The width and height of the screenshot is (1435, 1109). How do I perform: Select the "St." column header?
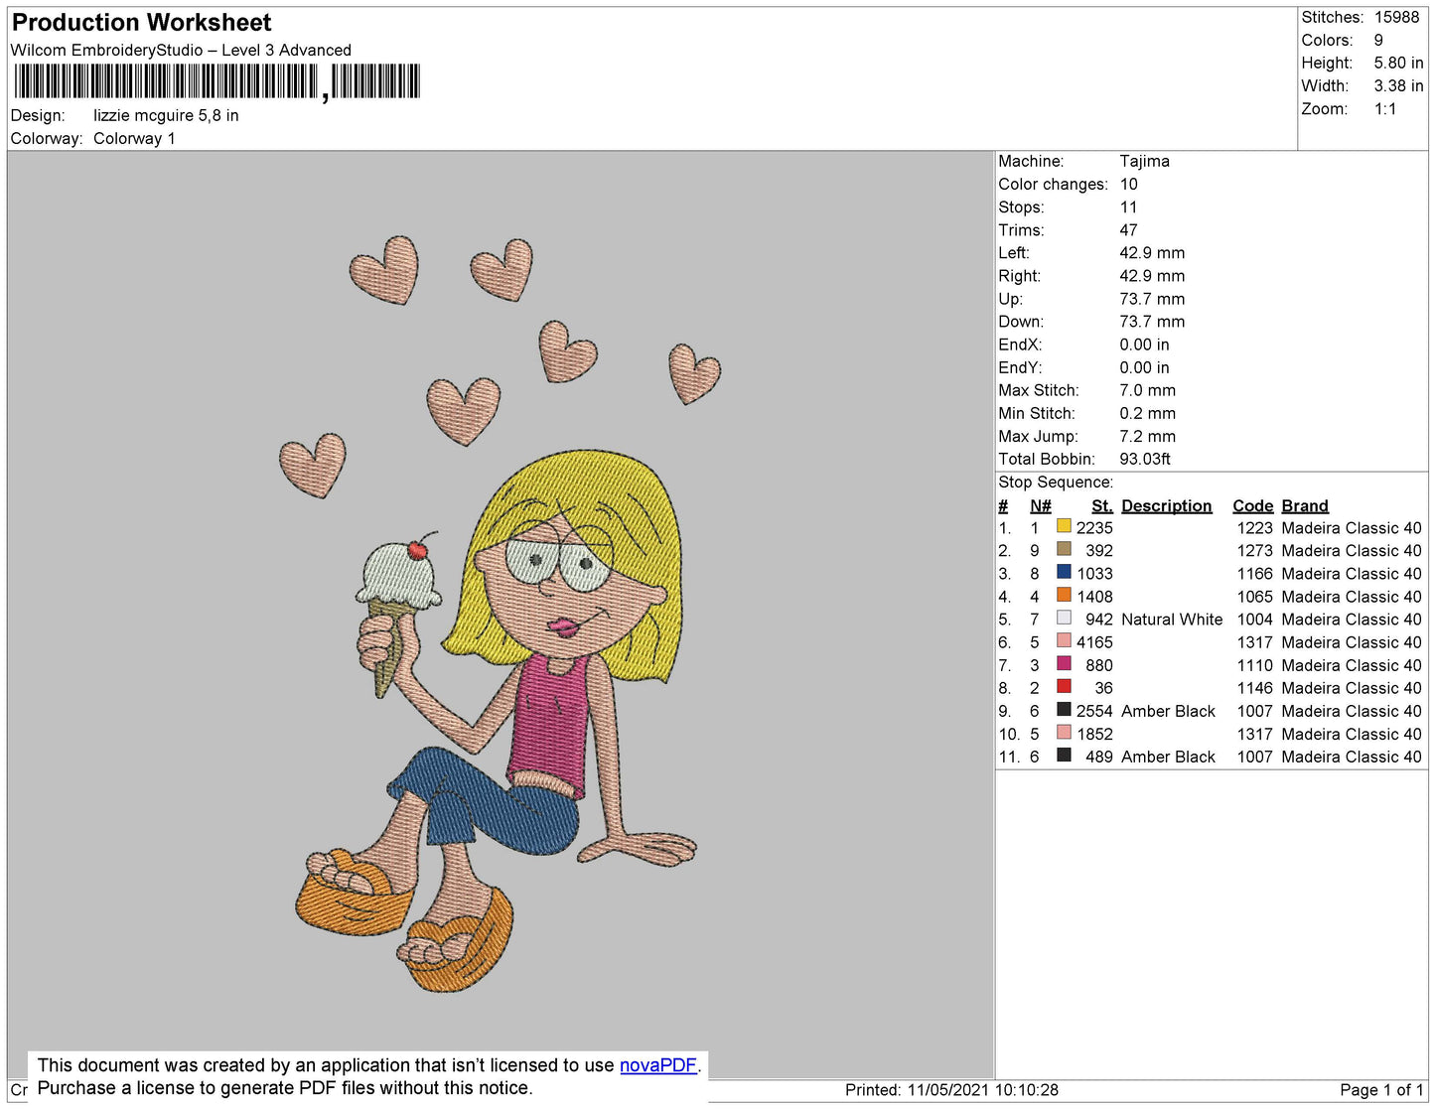[1102, 505]
